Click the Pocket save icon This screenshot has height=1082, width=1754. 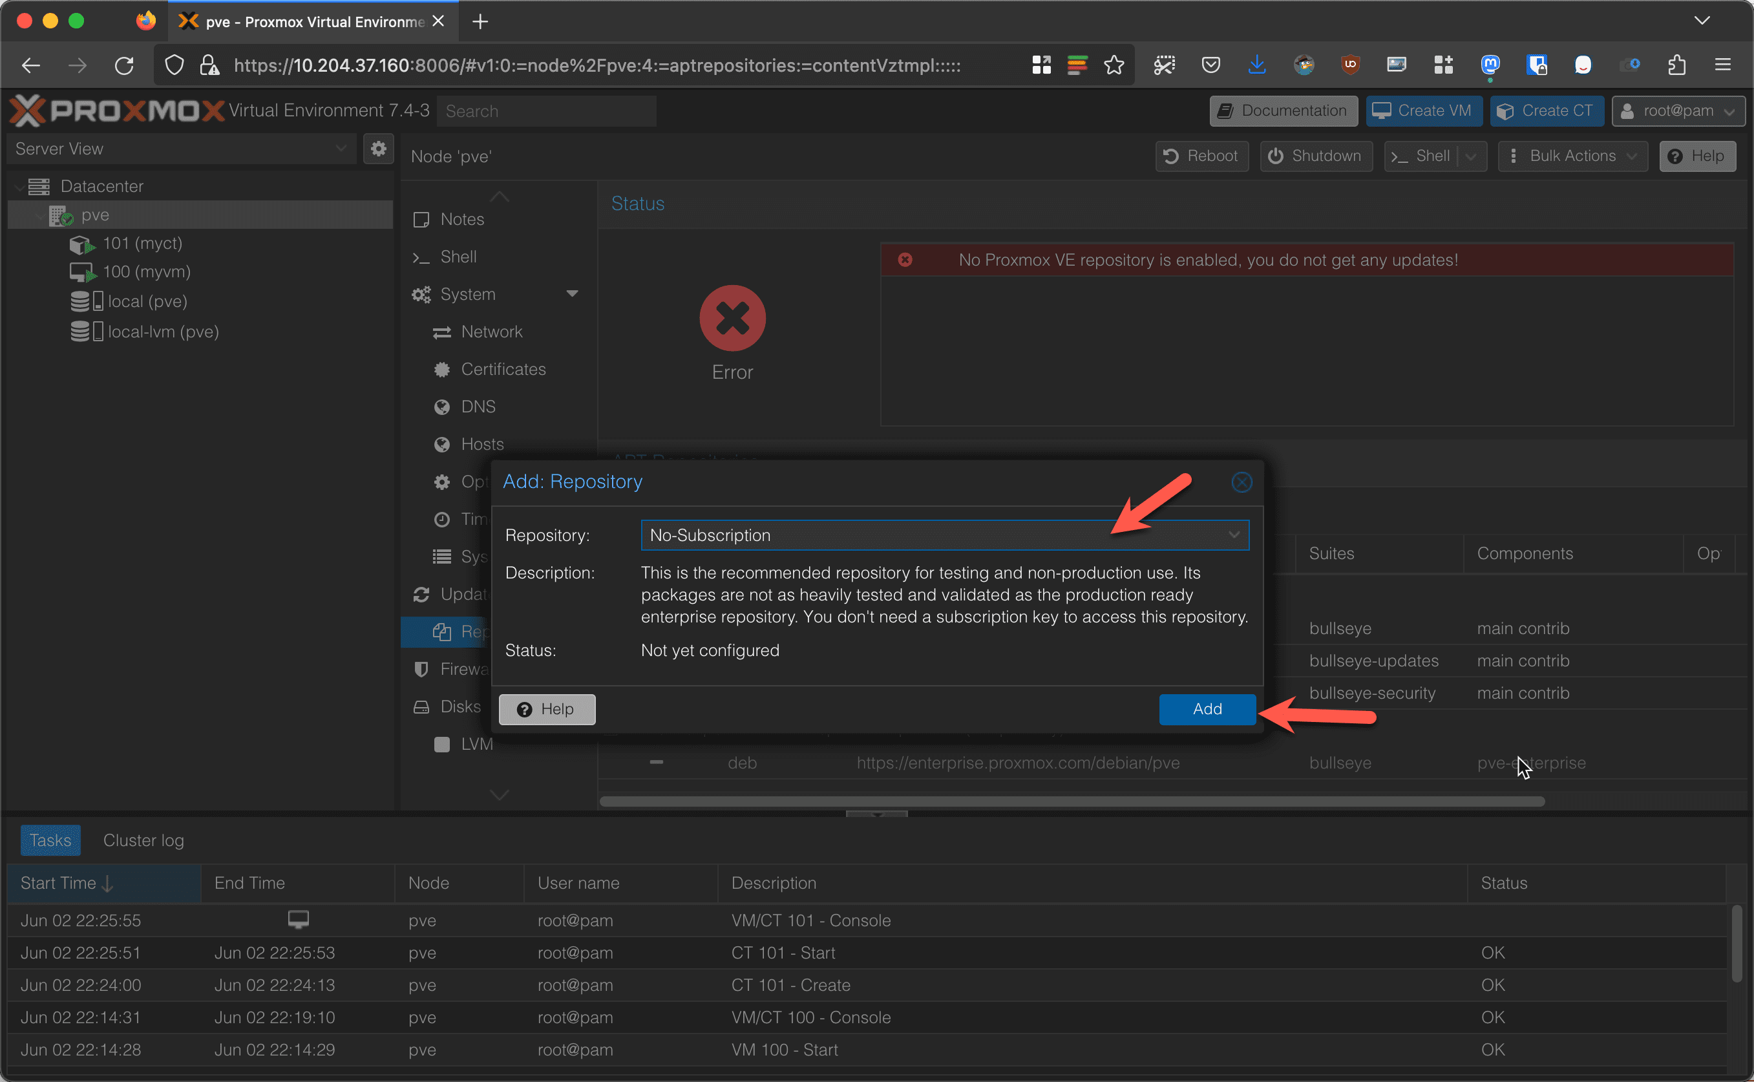tap(1210, 65)
